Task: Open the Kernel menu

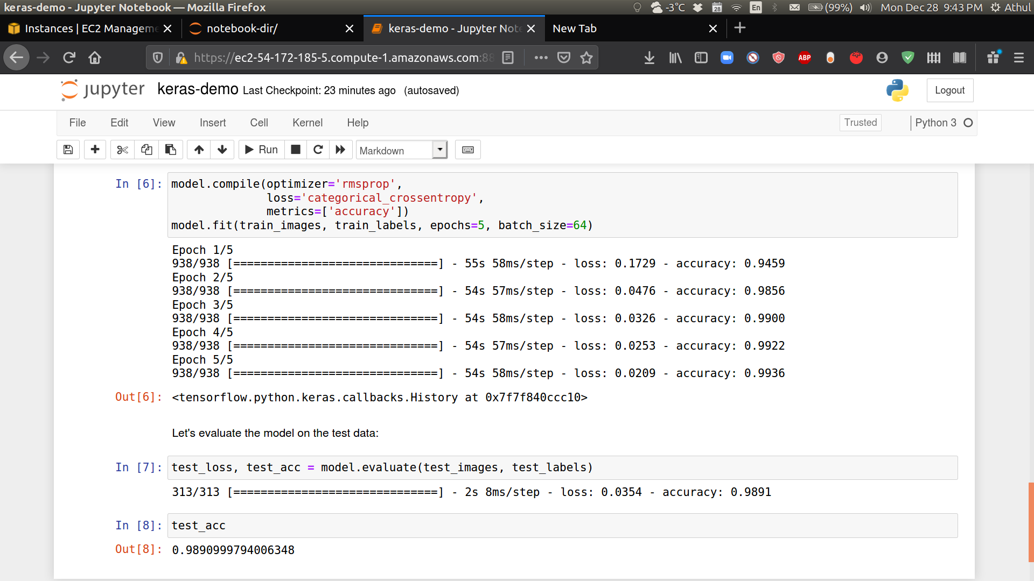Action: click(307, 122)
